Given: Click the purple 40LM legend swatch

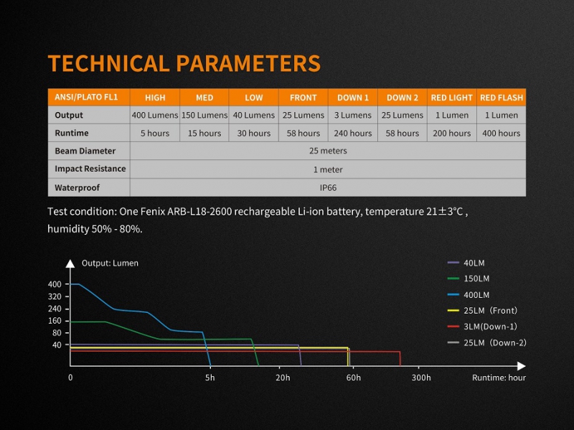Looking at the screenshot, I should coord(453,263).
